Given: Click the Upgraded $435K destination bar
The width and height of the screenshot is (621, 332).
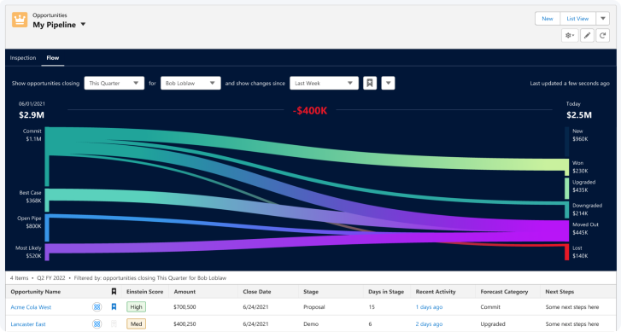Looking at the screenshot, I should click(x=566, y=188).
